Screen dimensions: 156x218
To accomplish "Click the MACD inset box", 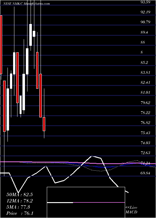I will point(86,202).
